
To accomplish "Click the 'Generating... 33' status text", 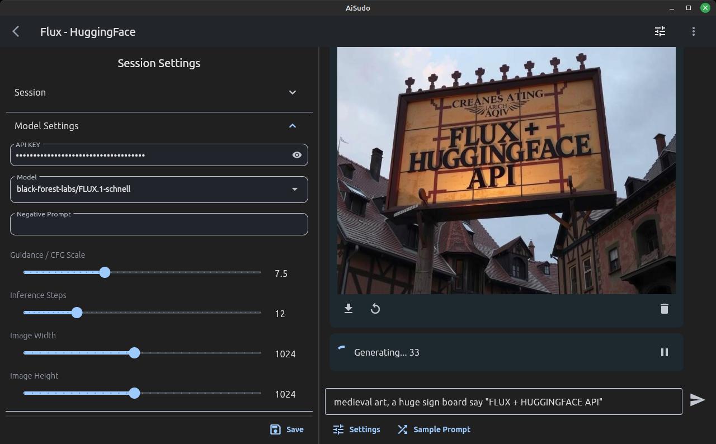I will [387, 352].
